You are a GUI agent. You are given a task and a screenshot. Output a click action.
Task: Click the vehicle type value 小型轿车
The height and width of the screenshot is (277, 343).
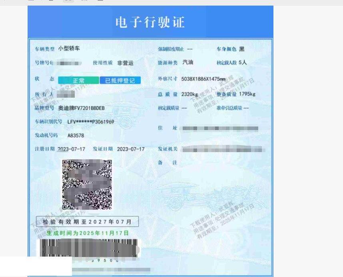tap(69, 48)
